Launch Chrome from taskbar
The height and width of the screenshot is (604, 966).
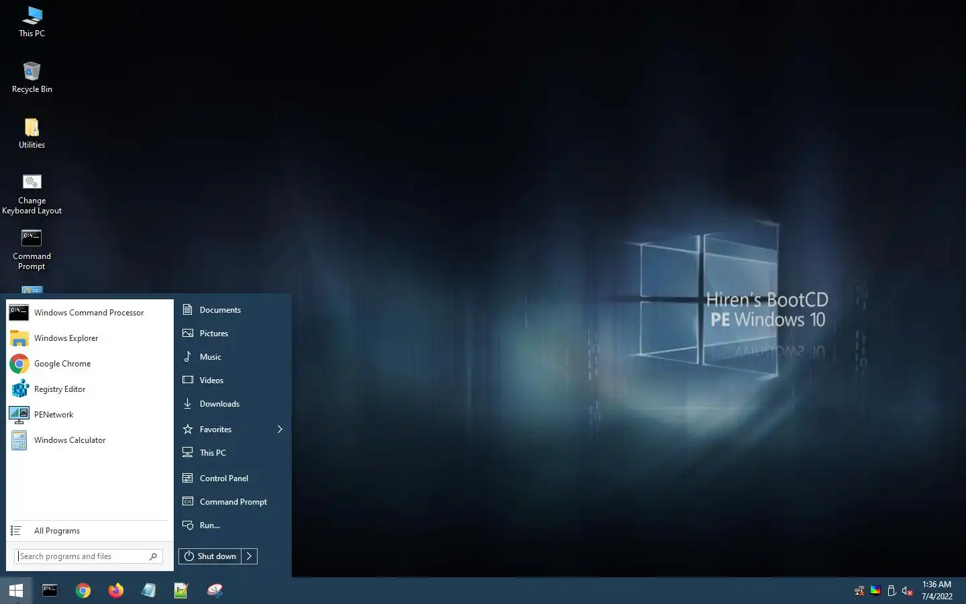coord(83,591)
